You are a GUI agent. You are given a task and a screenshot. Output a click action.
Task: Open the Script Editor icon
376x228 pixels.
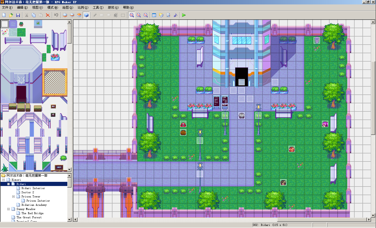coord(168,15)
